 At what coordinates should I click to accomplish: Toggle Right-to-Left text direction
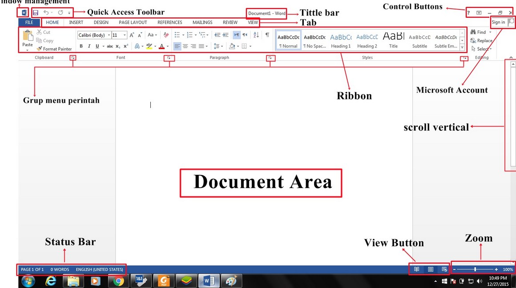click(245, 35)
